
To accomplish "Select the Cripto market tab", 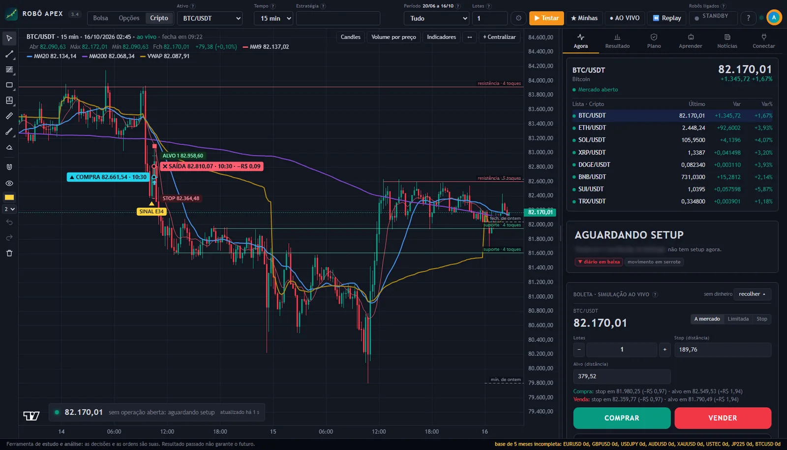I will [159, 18].
